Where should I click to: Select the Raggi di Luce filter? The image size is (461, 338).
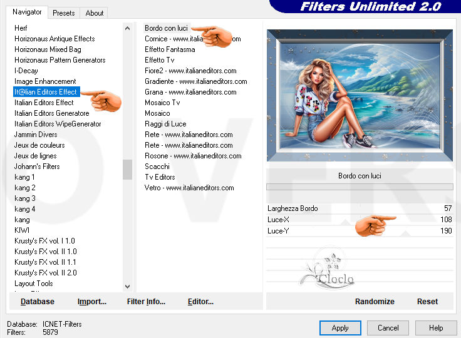165,124
